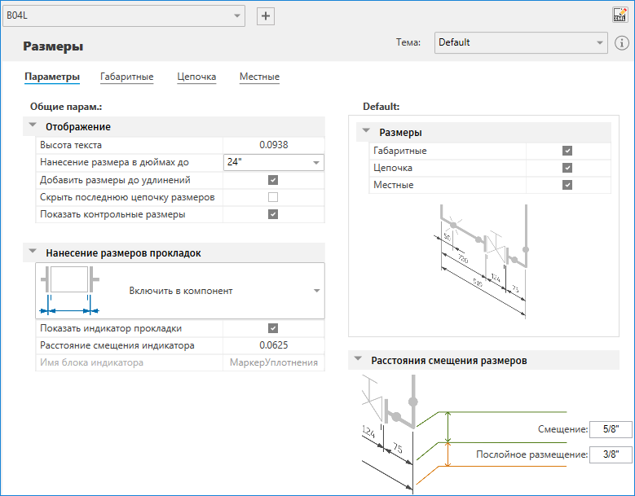Enable Скрыть последнюю цепочку размеров checkbox
Screen dimensions: 635x496
pyautogui.click(x=273, y=197)
